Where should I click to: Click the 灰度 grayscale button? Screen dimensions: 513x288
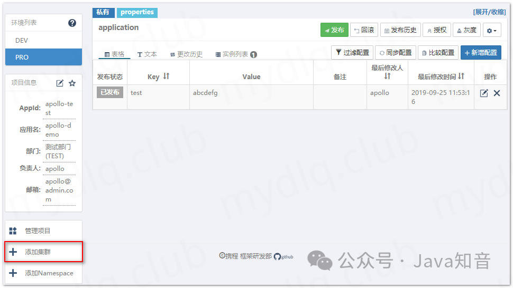click(x=466, y=30)
